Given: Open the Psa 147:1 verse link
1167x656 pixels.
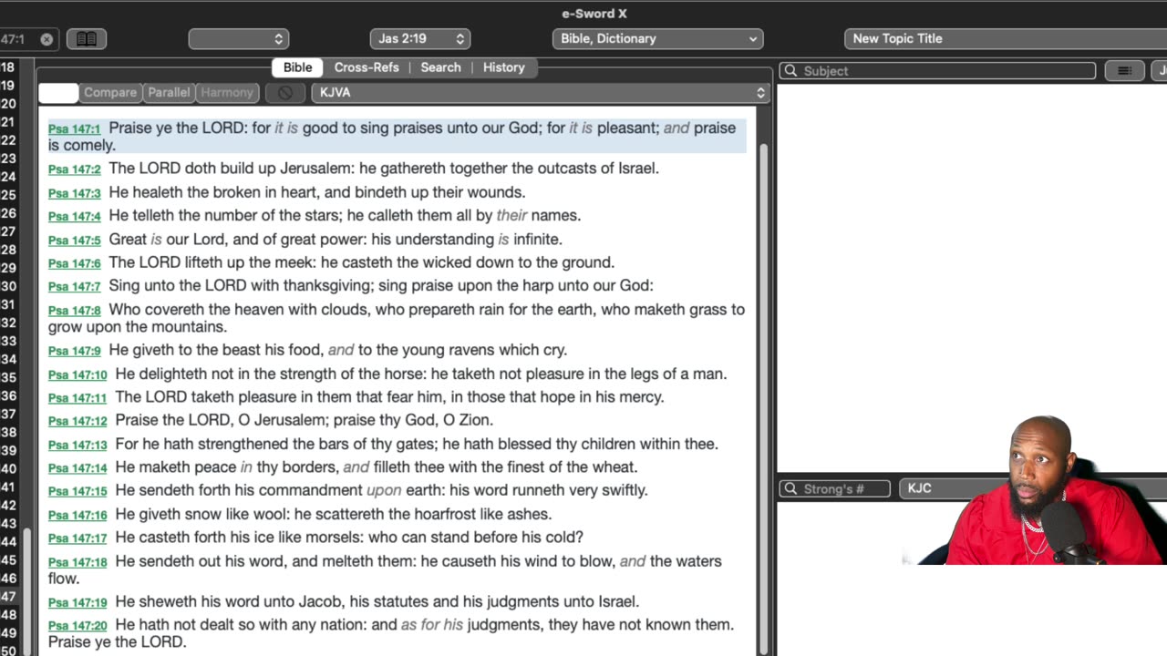Looking at the screenshot, I should click(74, 129).
